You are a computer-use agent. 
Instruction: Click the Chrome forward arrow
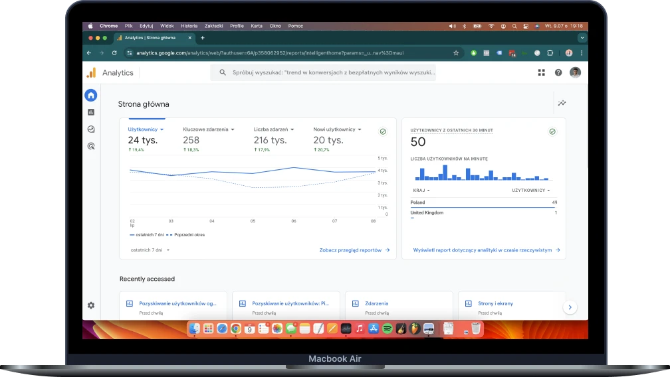[101, 53]
